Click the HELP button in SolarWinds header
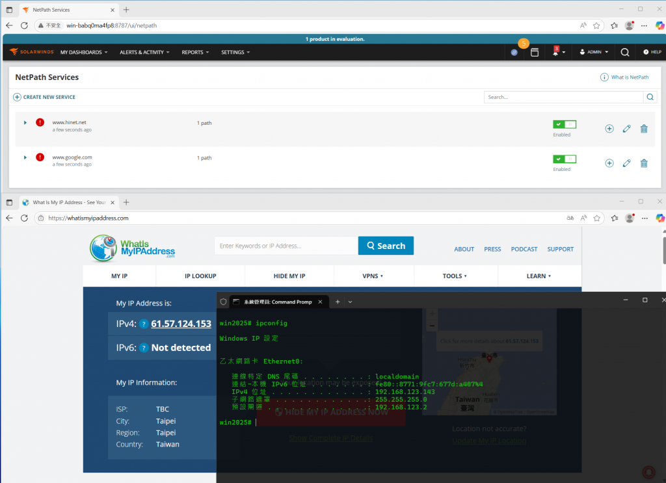Viewport: 666px width, 483px height. [652, 52]
